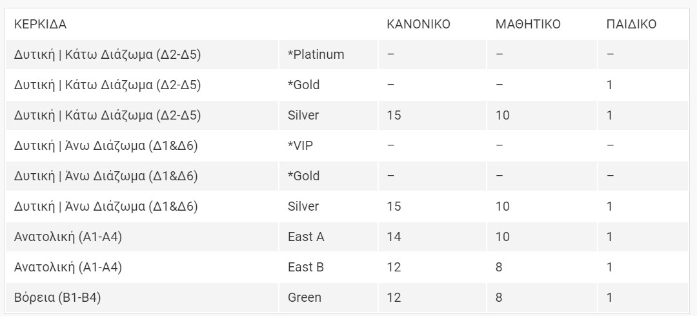Click regular price 14 for East A
Viewport: 697px width, 316px height.
(x=394, y=237)
